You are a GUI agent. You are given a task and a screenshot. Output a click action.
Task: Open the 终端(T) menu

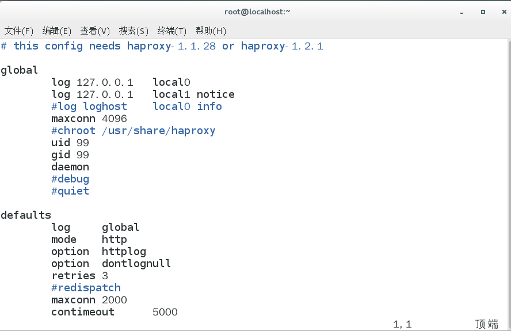[171, 31]
